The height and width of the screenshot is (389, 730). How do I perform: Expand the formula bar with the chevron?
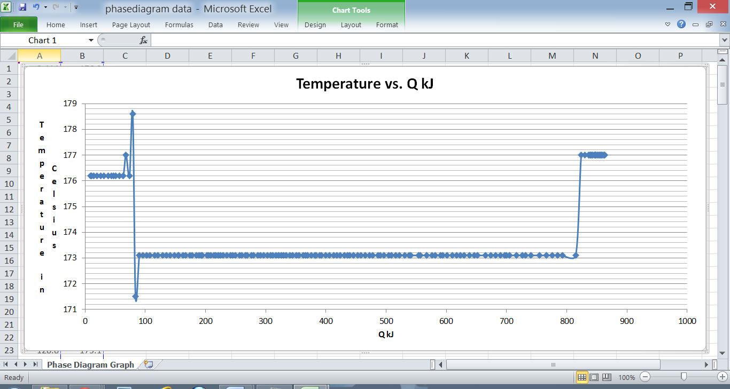point(724,40)
